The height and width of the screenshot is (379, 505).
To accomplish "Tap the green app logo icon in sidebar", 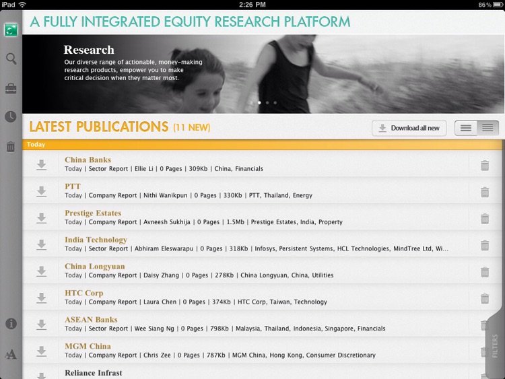I will coord(11,30).
